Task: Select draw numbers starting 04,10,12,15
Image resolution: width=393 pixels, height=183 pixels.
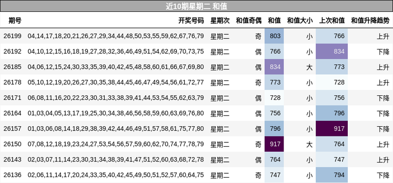Action: (116, 52)
